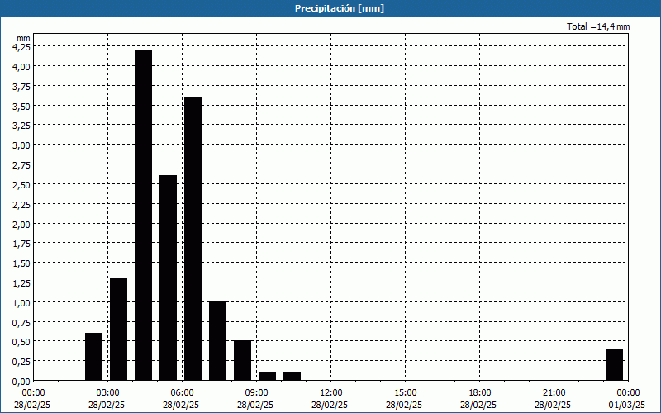Select the 3,25 y-axis value
This screenshot has width=661, height=413.
click(21, 126)
